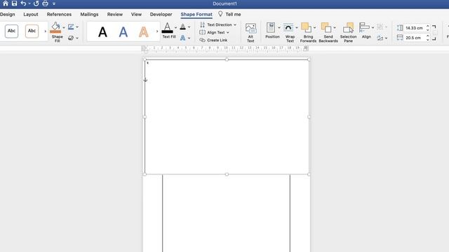449x252 pixels.
Task: Open the Text Direction menu
Action: coord(218,25)
